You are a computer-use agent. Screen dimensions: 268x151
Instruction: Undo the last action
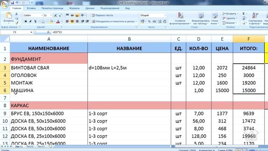[x=17, y=3]
